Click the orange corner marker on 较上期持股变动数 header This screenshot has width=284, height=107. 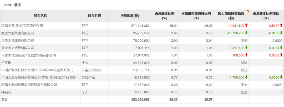click(248, 11)
